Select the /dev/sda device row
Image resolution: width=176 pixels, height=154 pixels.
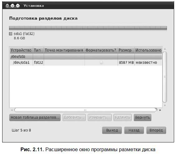(x=86, y=57)
